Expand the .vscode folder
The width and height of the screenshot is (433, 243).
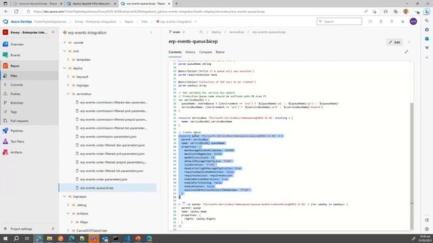tap(65, 43)
